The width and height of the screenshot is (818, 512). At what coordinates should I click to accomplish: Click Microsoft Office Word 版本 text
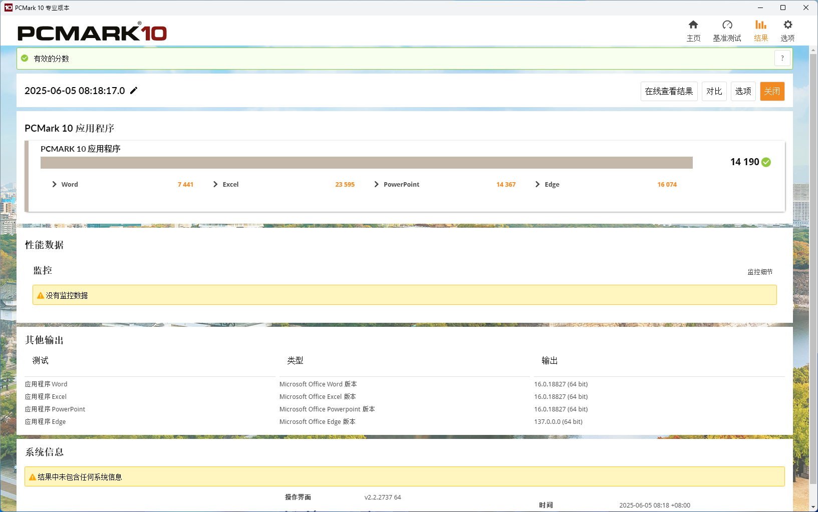coord(318,384)
